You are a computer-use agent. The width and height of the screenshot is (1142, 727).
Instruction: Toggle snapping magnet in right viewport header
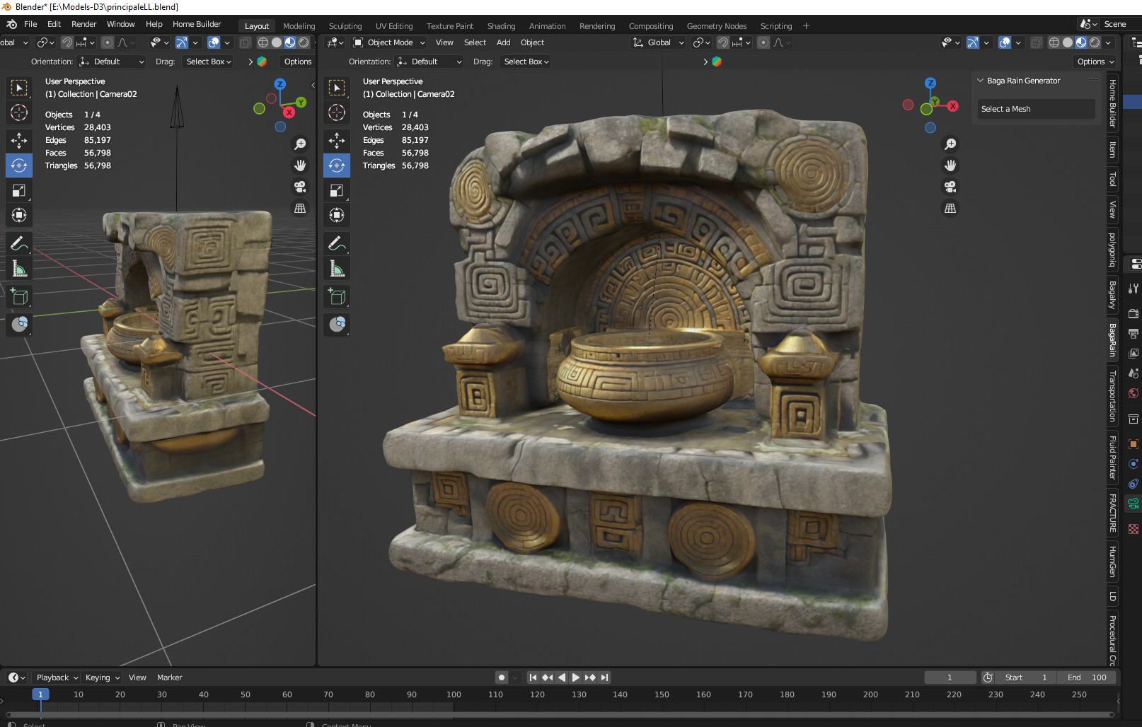click(x=723, y=42)
